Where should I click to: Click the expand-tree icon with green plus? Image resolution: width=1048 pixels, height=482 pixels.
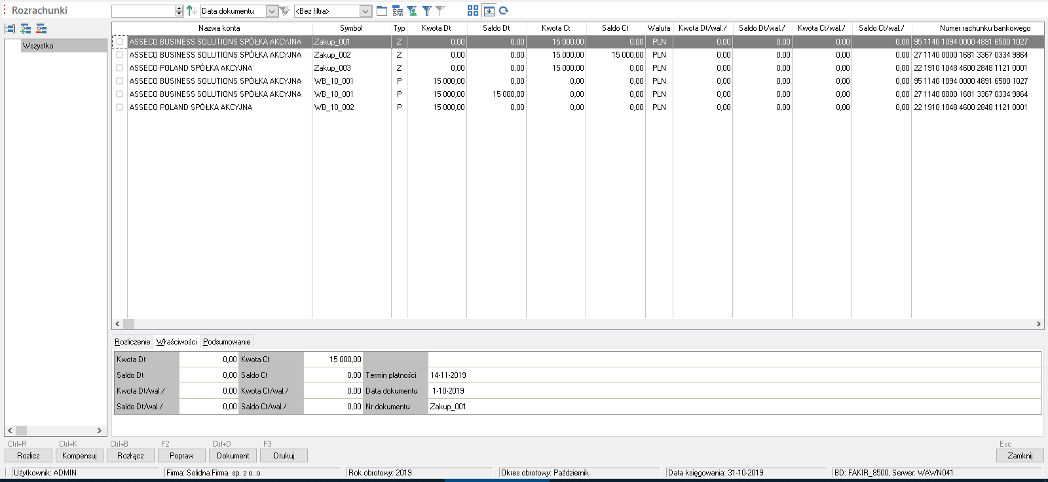(x=26, y=29)
